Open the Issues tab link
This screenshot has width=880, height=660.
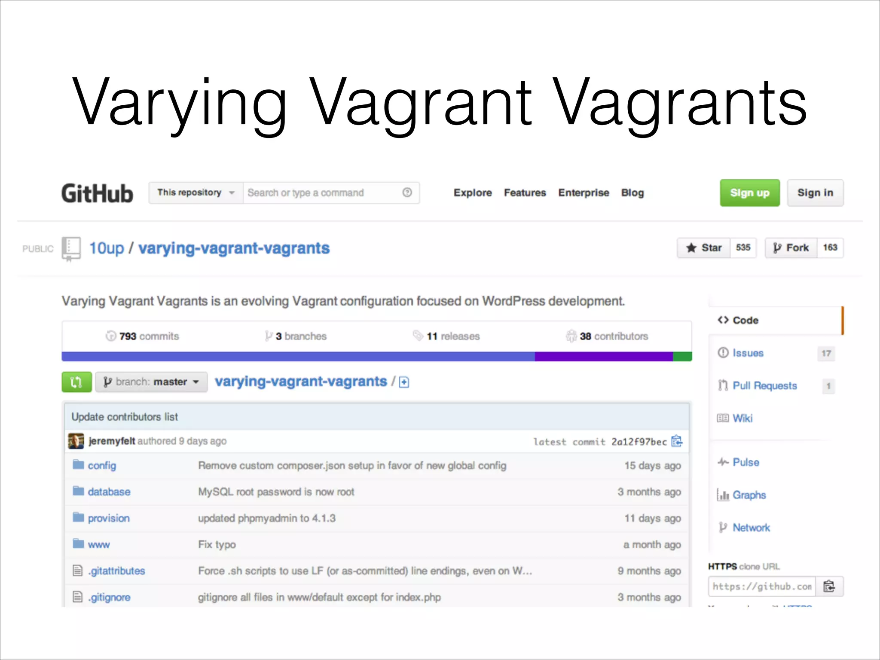pyautogui.click(x=748, y=353)
